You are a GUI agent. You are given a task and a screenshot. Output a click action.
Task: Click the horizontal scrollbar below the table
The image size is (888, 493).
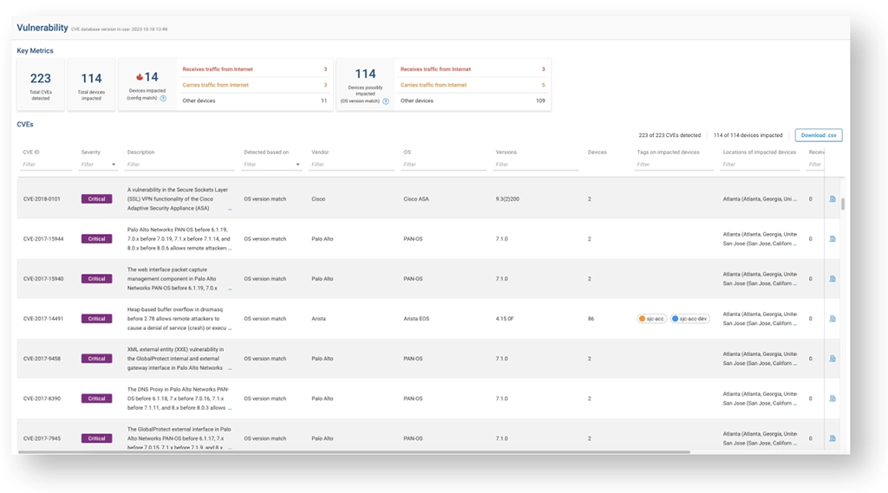coord(354,452)
